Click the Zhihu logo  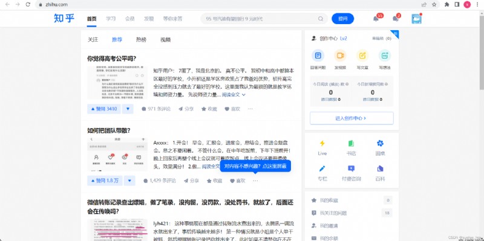coord(64,19)
